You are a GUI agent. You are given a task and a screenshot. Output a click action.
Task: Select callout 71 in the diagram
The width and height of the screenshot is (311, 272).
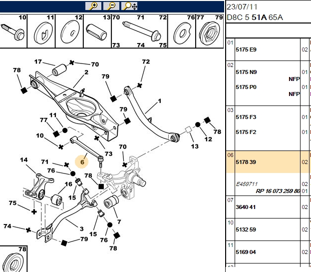(45, 161)
